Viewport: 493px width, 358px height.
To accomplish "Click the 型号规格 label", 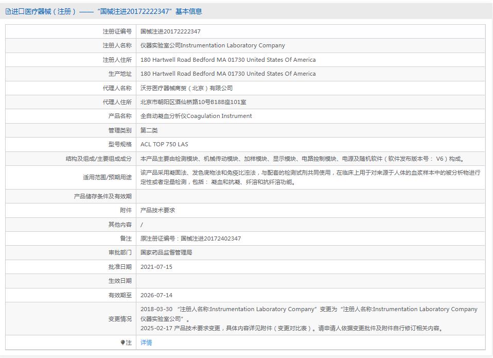I will click(120, 144).
